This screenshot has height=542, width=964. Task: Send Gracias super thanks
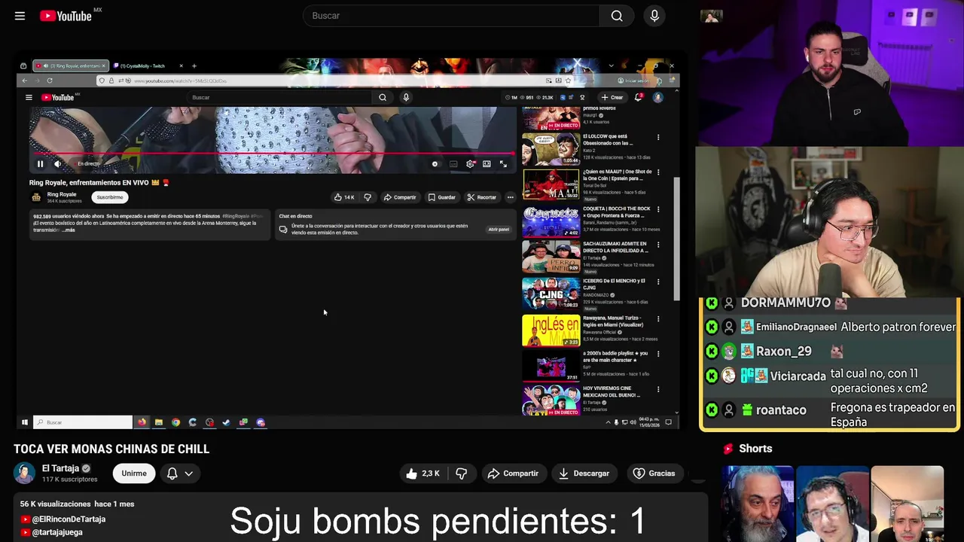654,473
